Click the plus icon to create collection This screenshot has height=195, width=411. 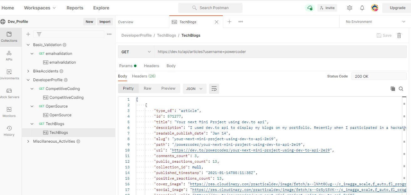pyautogui.click(x=28, y=34)
